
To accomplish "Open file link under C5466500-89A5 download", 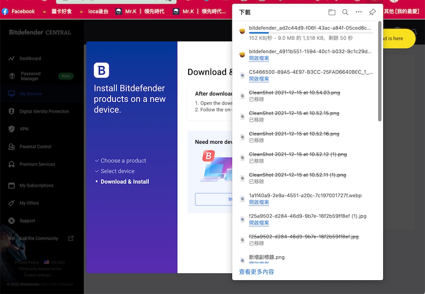I will click(259, 79).
